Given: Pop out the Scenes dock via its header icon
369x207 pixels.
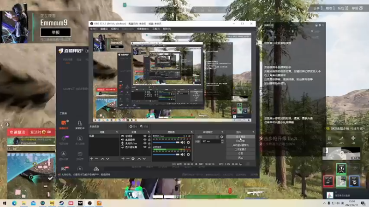Looking at the screenshot, I should pyautogui.click(x=117, y=132).
